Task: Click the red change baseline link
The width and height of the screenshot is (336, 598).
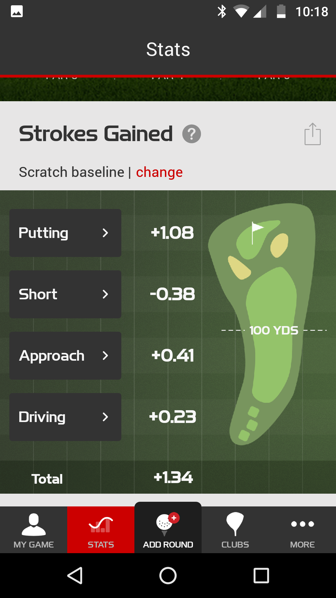Action: click(159, 172)
